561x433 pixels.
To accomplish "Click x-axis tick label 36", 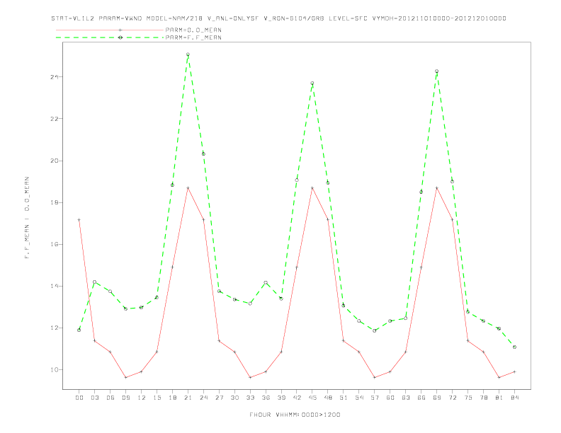I will point(266,398).
